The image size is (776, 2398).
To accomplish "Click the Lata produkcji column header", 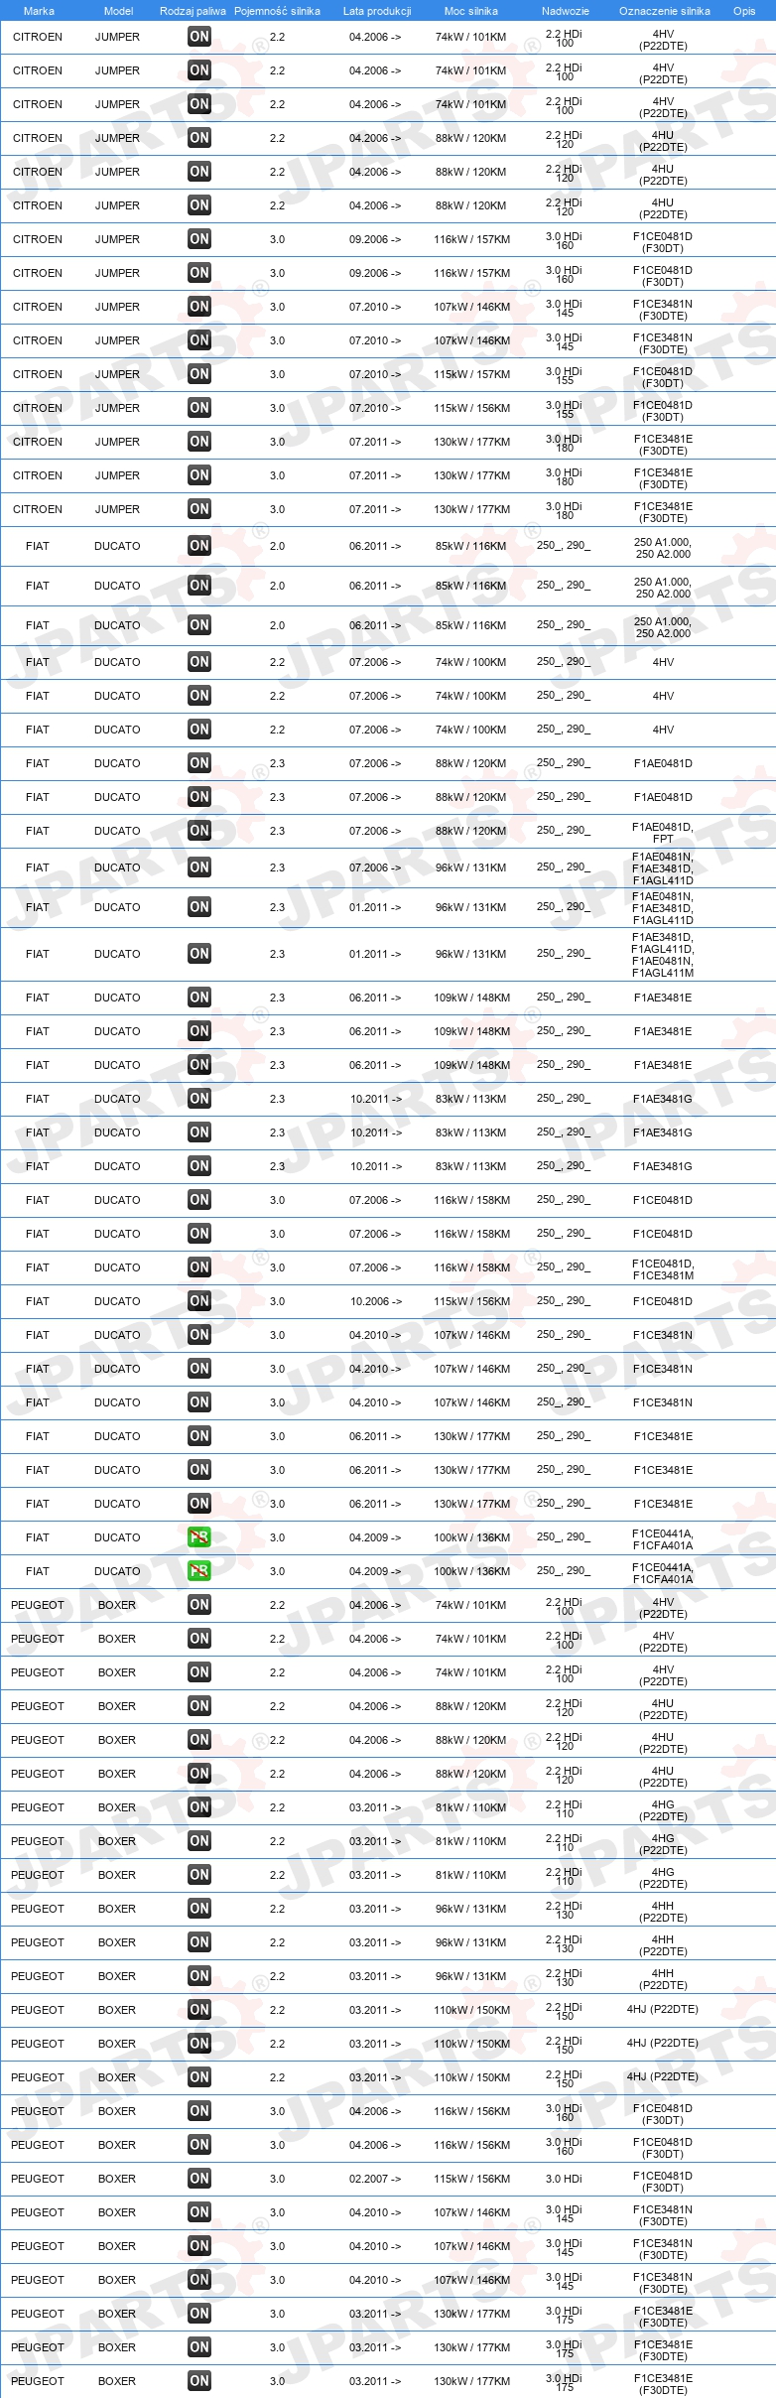I will tap(377, 11).
